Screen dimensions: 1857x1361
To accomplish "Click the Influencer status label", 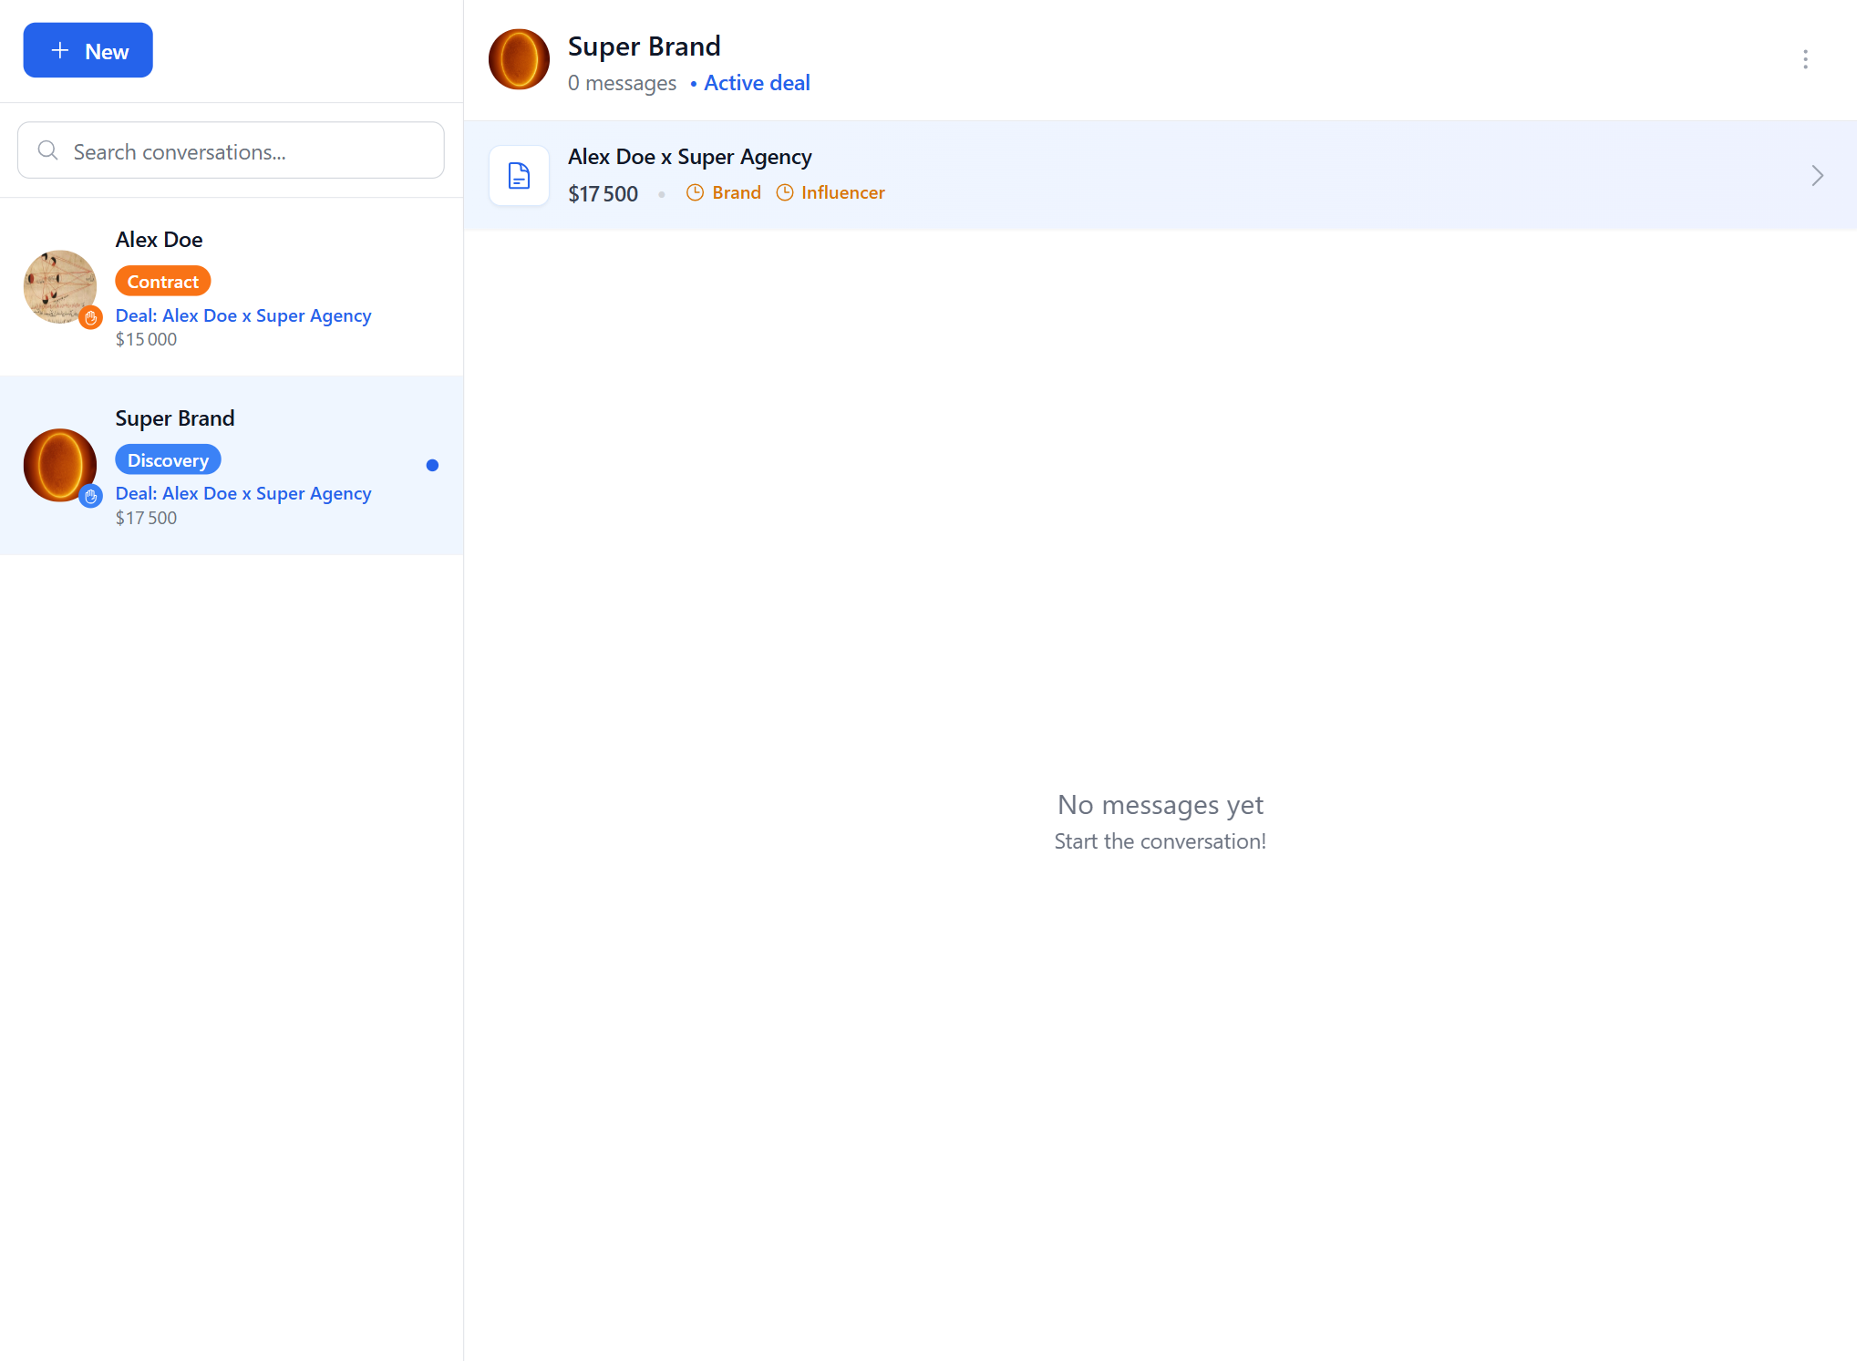I will pos(843,192).
